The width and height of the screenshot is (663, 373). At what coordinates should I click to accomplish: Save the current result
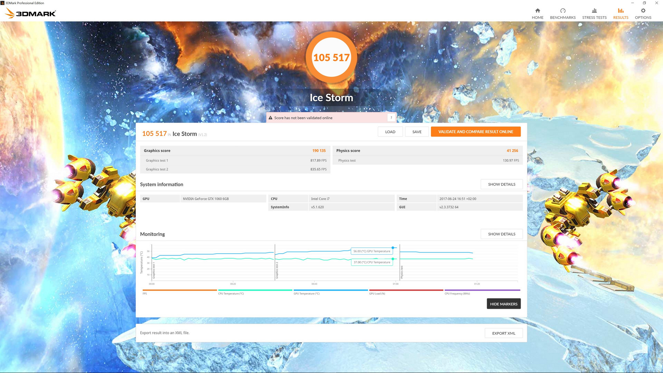pos(416,132)
